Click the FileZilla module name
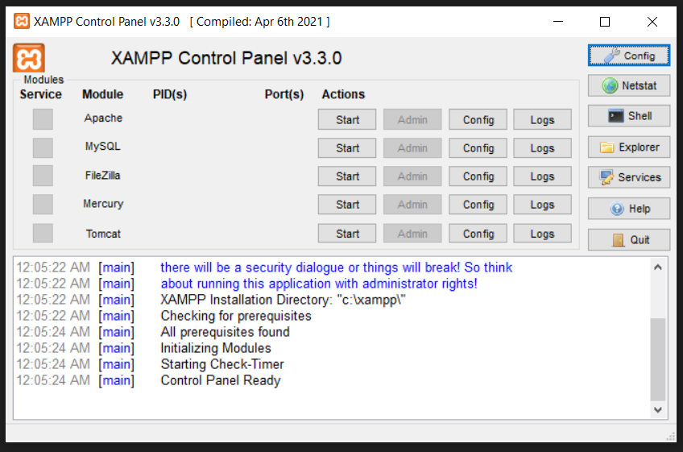683x452 pixels. (x=103, y=175)
